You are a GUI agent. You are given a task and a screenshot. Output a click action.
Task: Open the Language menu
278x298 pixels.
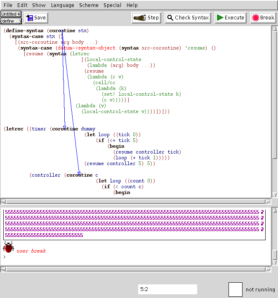pyautogui.click(x=62, y=5)
